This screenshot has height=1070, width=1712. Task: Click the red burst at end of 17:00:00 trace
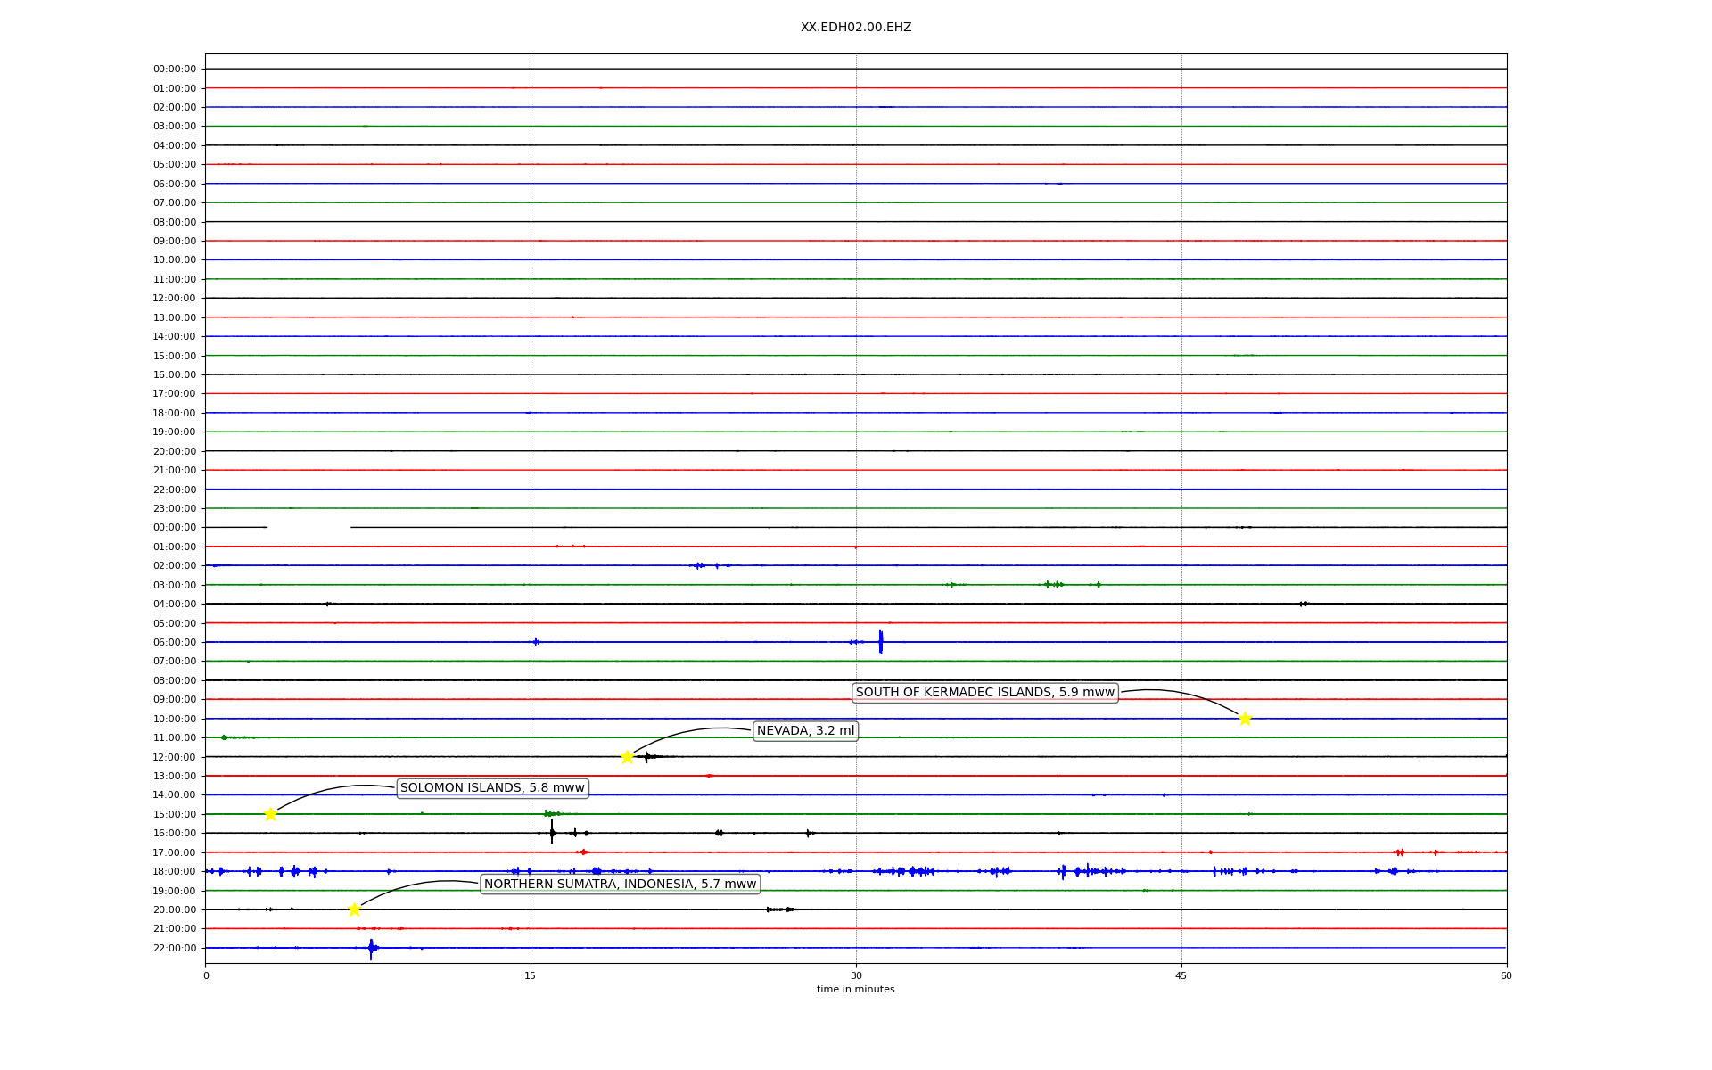(x=1400, y=852)
